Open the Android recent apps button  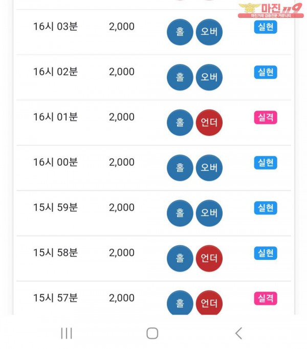tap(67, 333)
